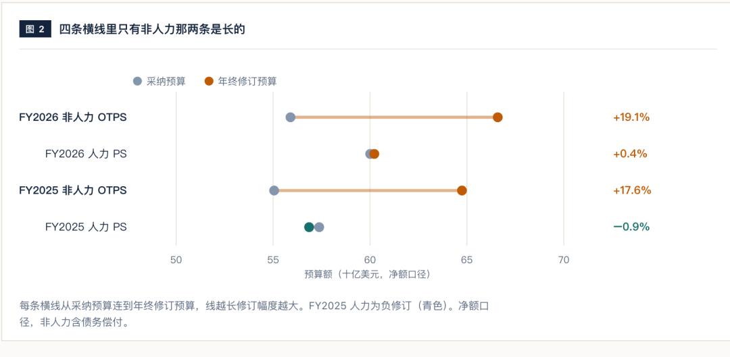Image resolution: width=730 pixels, height=357 pixels.
Task: Click the 年终修订预算 legend dot
Action: (209, 82)
